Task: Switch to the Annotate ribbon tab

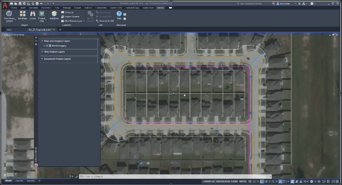Action: click(34, 7)
